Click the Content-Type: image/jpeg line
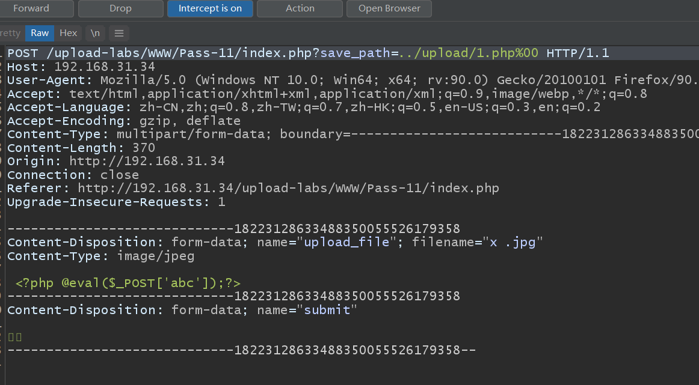Screen dimensions: 699x385 point(100,256)
